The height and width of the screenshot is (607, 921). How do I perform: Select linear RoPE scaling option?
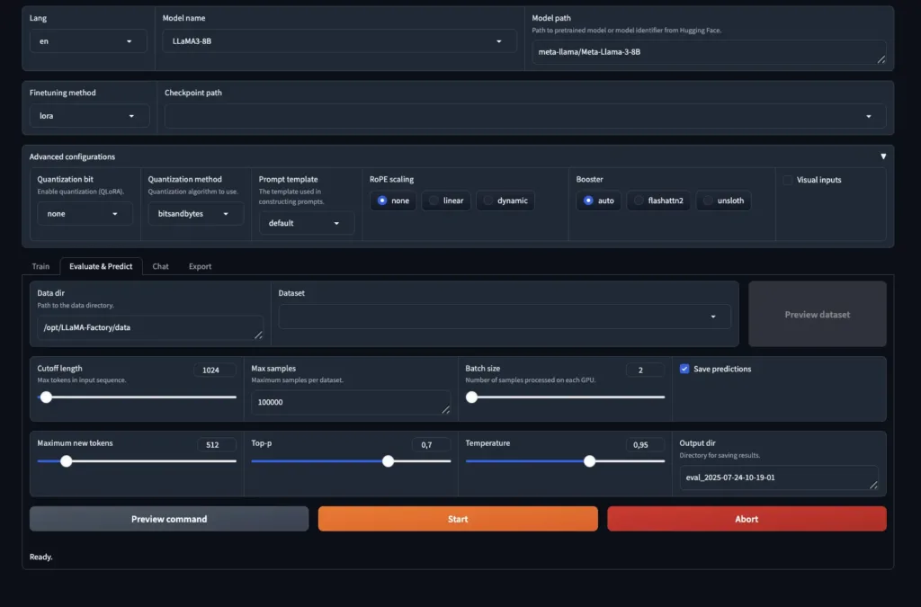click(x=446, y=201)
